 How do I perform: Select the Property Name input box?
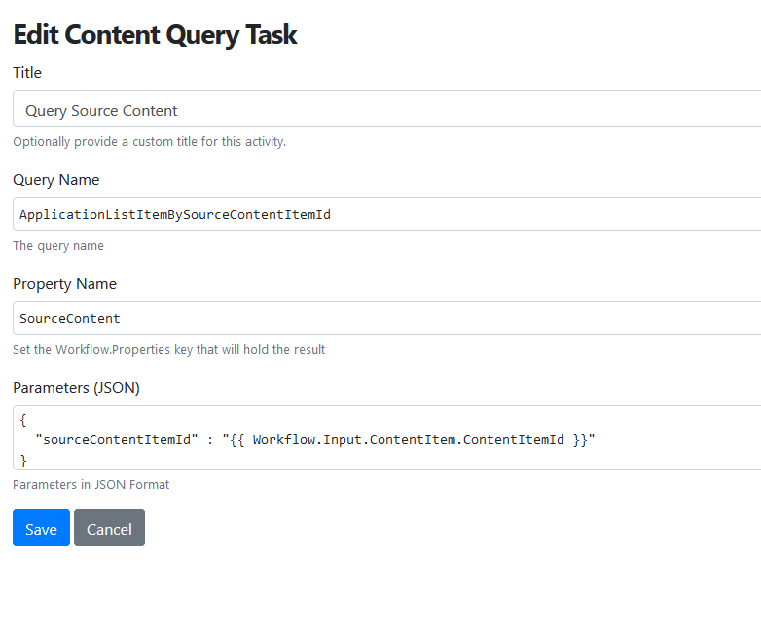tap(386, 318)
